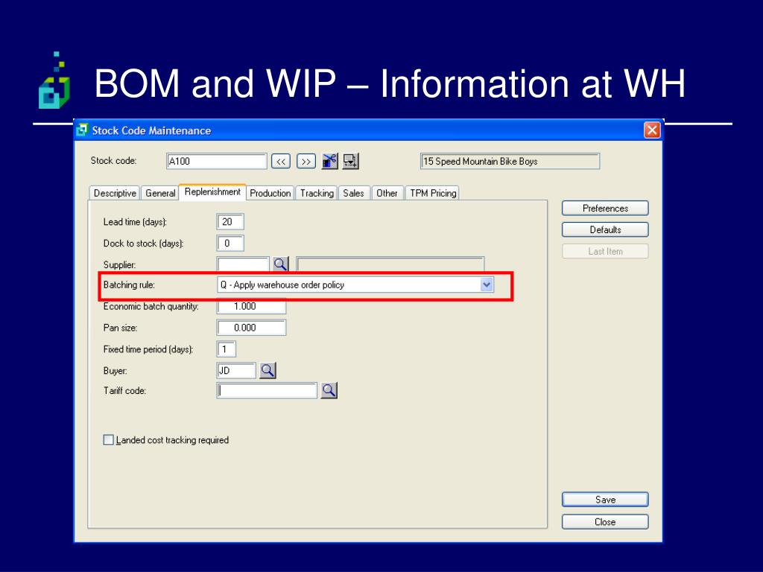Click the Supplier code input field
This screenshot has width=763, height=572.
click(x=243, y=264)
